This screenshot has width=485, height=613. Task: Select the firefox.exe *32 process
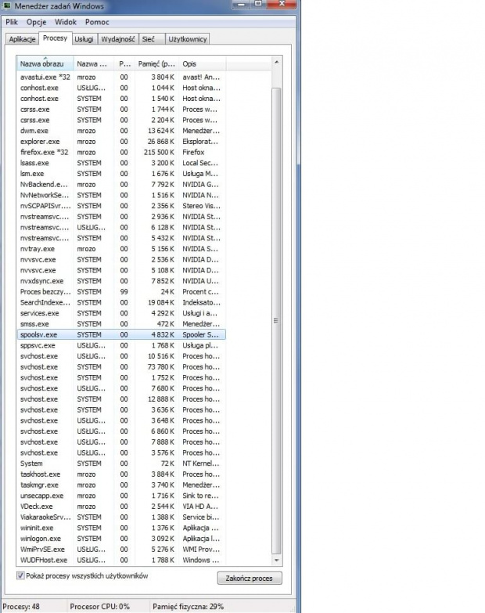[x=121, y=153]
